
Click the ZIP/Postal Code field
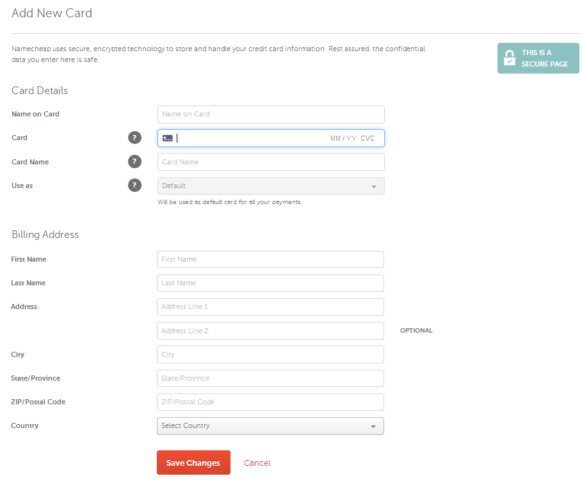click(x=270, y=402)
